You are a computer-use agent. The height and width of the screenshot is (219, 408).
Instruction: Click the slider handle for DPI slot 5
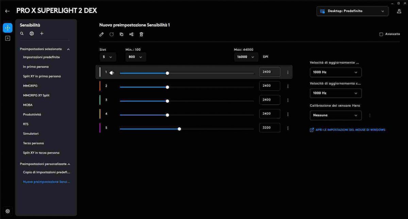(179, 129)
